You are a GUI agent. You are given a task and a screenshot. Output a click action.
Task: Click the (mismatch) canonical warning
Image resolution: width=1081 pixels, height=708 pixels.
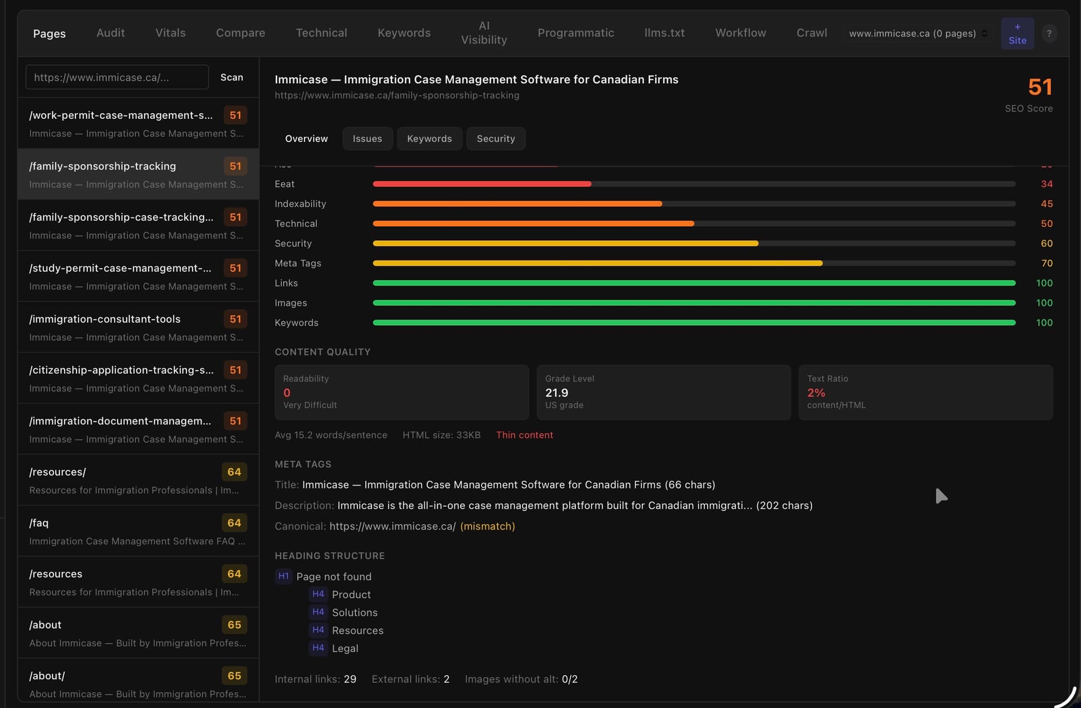[x=488, y=526]
